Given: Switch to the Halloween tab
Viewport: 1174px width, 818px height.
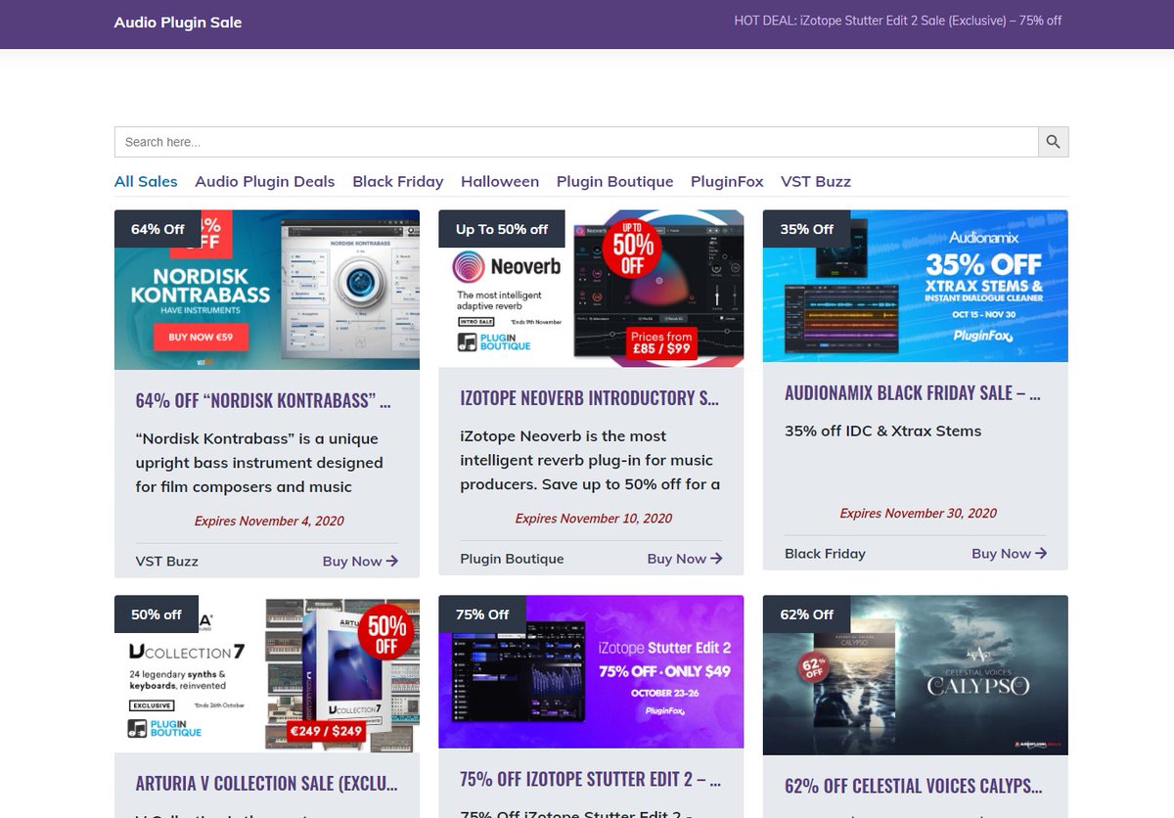Looking at the screenshot, I should click(500, 181).
